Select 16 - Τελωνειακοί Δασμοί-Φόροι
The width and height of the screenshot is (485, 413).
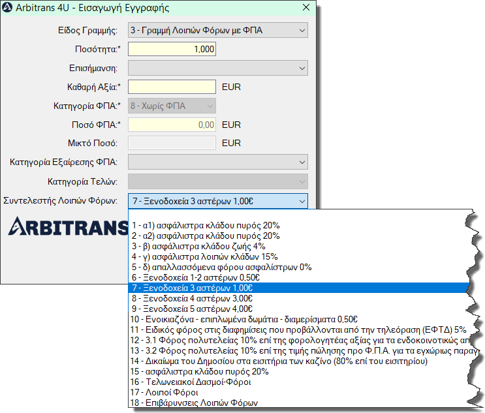click(299, 382)
